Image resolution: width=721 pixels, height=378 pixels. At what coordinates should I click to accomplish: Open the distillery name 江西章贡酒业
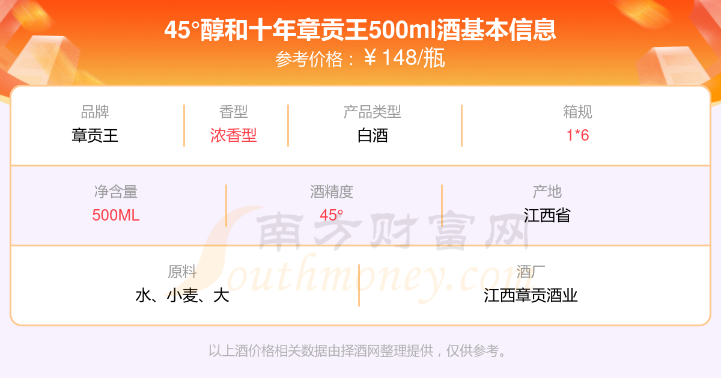531,295
